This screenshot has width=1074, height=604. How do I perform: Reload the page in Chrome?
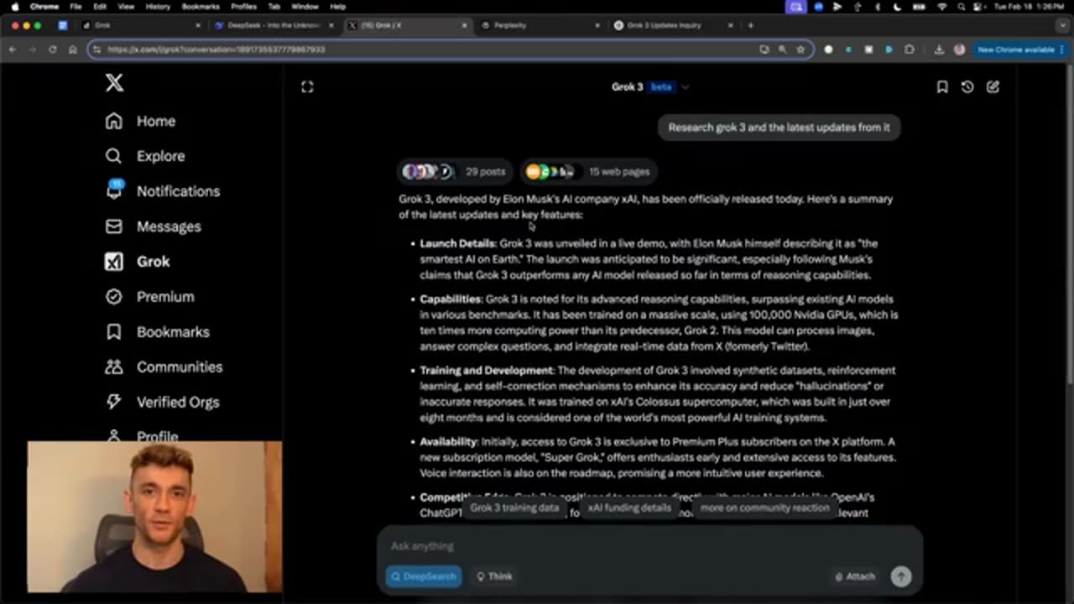[52, 49]
